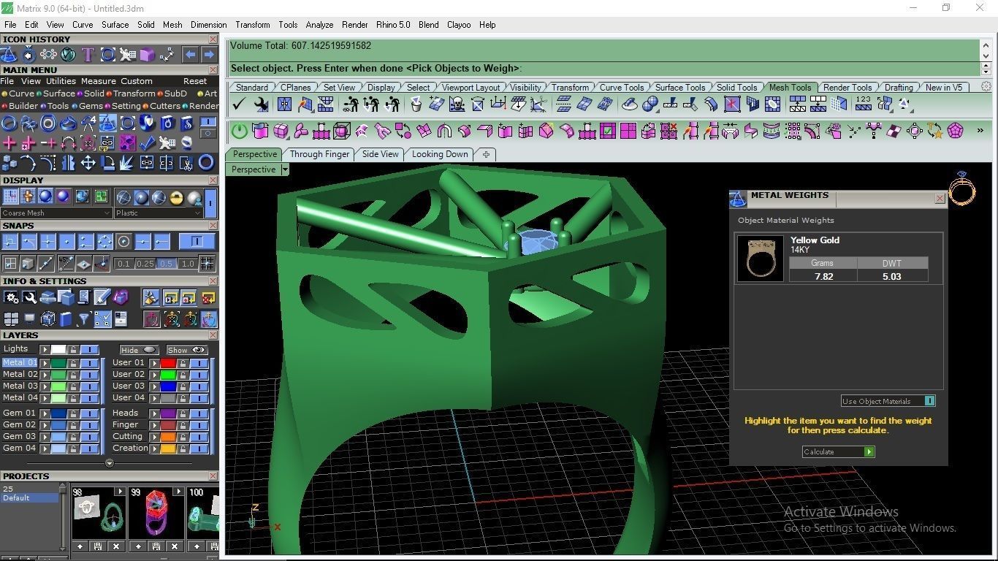Switch to the Through Finger viewport tab
Viewport: 998px width, 561px height.
(x=319, y=154)
